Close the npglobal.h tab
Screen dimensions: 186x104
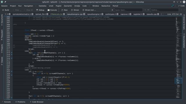[x=144, y=14]
